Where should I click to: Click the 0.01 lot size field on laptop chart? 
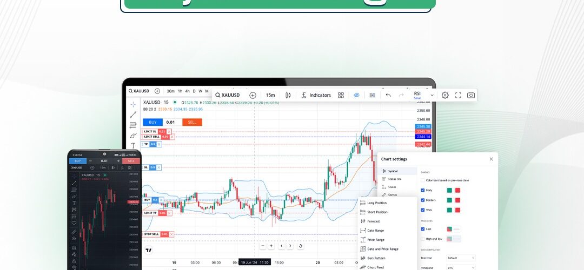point(170,122)
